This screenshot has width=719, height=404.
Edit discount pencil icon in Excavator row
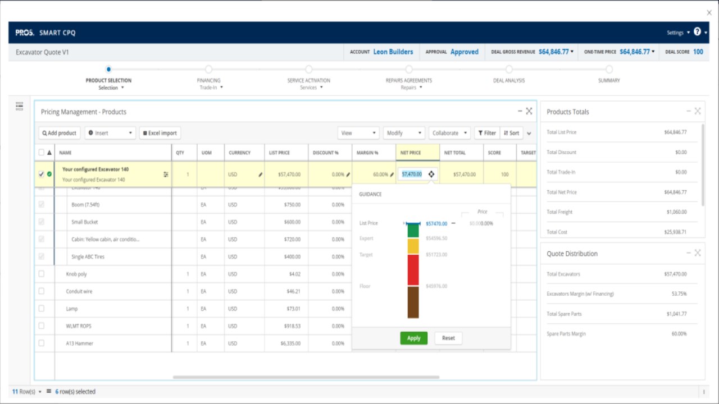[x=348, y=175]
